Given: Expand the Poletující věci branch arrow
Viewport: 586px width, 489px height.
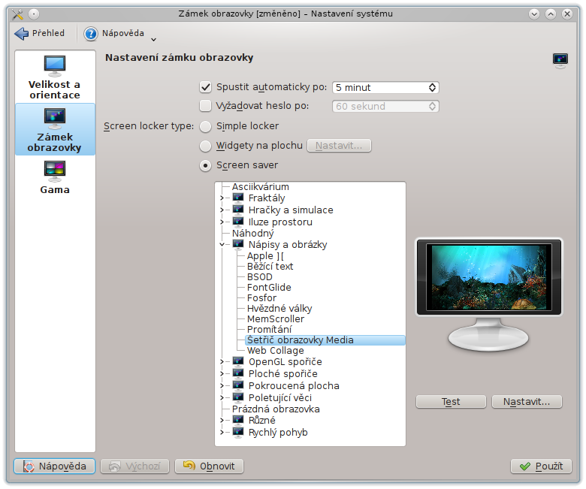Looking at the screenshot, I should 222,397.
